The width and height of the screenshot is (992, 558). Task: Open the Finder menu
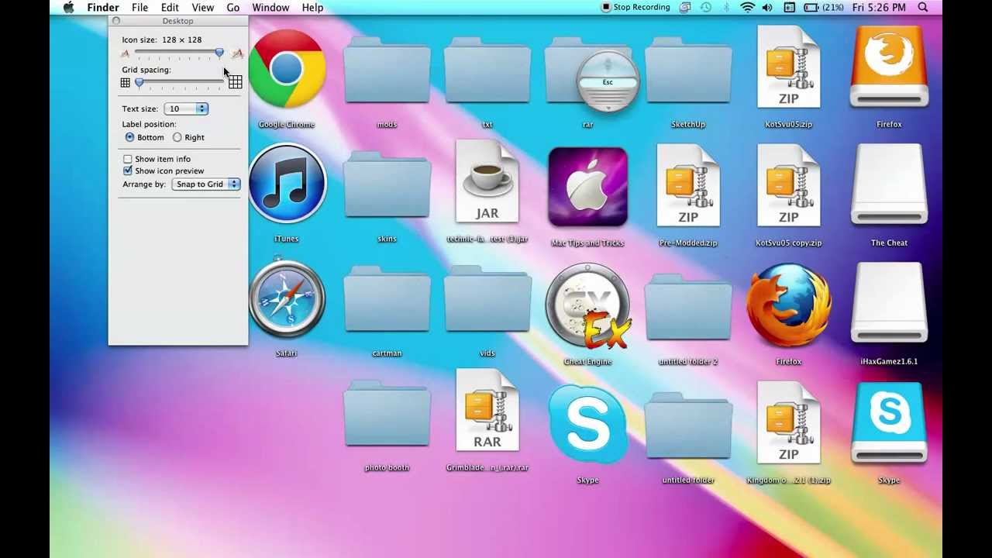pyautogui.click(x=103, y=8)
